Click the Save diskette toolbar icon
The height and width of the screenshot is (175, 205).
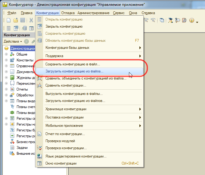coord(22,20)
